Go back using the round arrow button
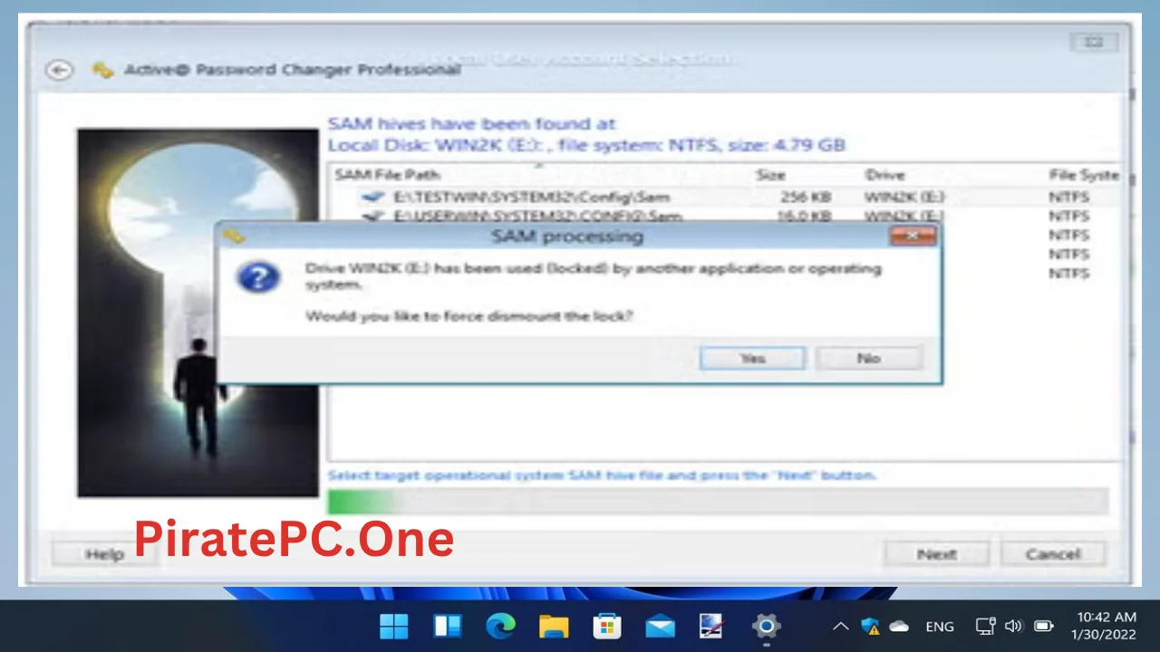Screen dimensions: 1160x652 click(60, 70)
